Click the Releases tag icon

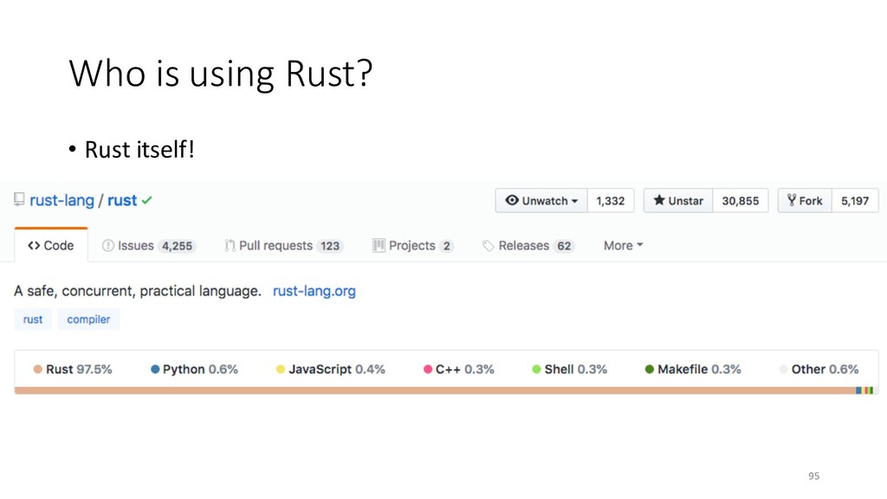pyautogui.click(x=489, y=245)
